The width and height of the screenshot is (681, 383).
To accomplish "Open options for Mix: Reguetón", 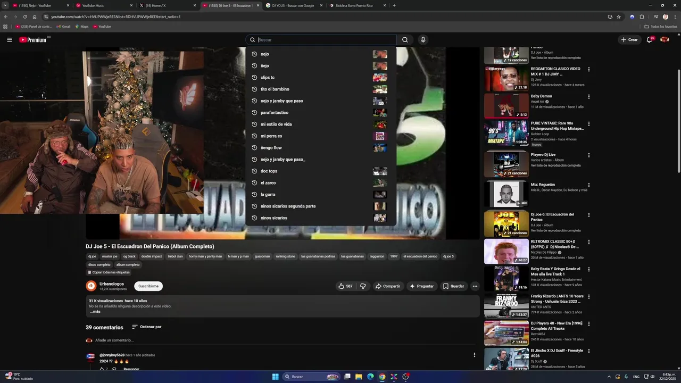I will [x=588, y=185].
